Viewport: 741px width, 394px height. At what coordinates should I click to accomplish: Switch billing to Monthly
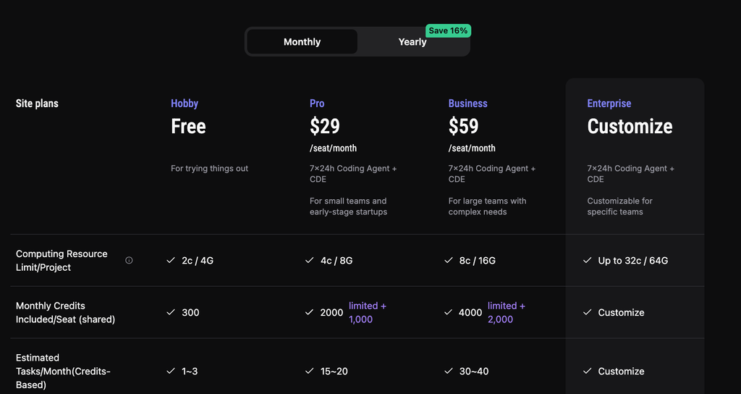tap(302, 41)
